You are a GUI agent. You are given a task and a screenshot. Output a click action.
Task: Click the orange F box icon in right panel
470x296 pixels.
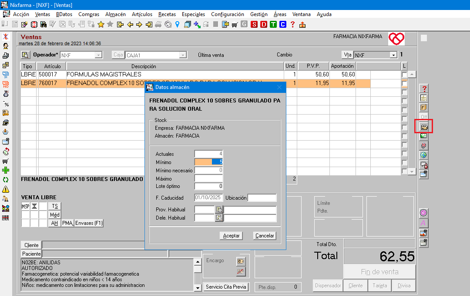click(x=423, y=107)
